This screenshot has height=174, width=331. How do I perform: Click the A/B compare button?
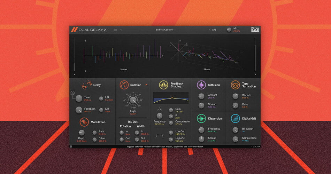tap(214, 30)
